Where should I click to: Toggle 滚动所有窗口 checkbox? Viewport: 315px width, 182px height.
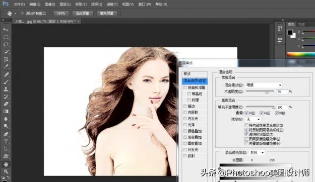(x=22, y=14)
